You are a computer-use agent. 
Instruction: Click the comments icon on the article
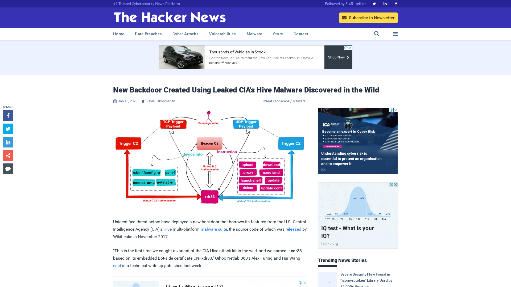[x=8, y=168]
